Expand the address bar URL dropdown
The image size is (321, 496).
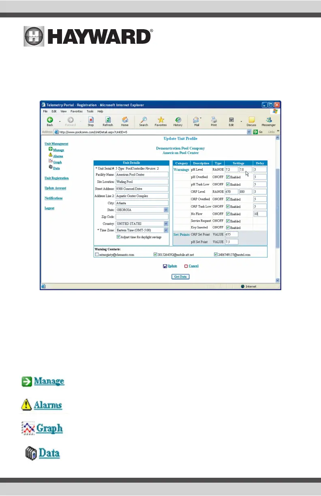(249, 132)
